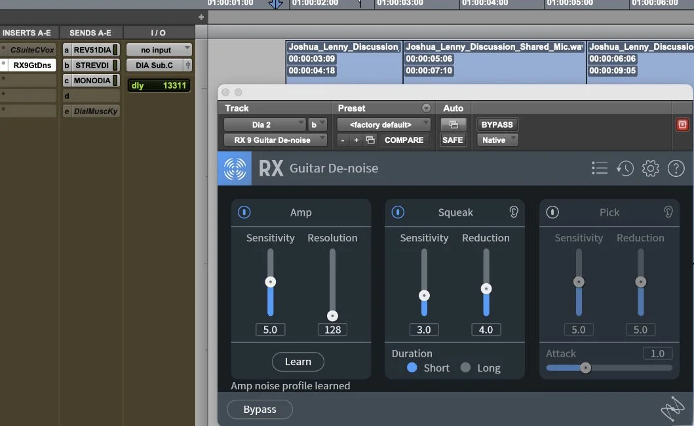Open the insert position b dropdown

[317, 125]
